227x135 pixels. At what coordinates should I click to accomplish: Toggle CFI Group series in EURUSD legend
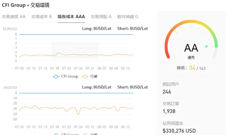coord(65,76)
